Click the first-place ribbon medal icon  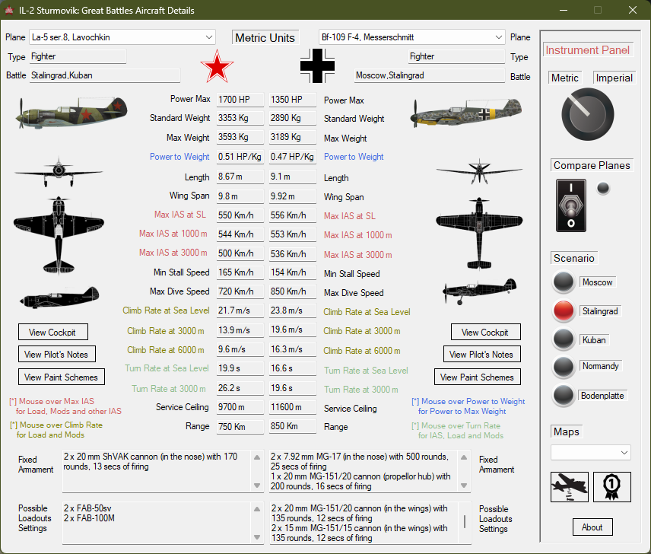pyautogui.click(x=611, y=487)
